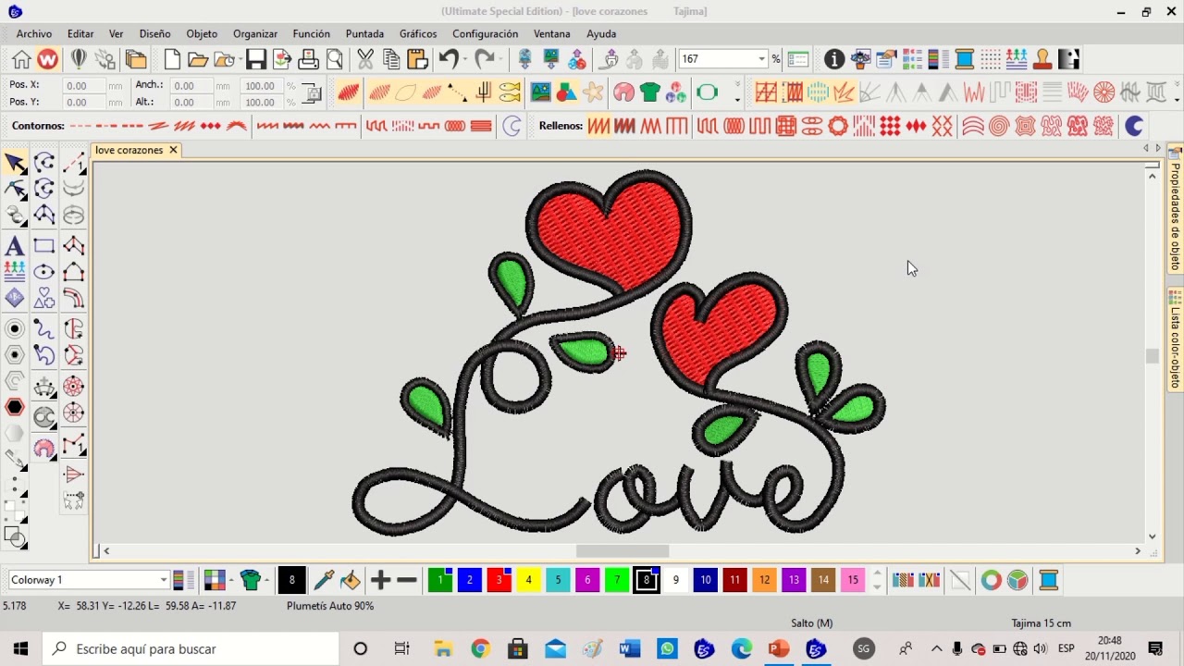Toggle the vector shapes display icon
The width and height of the screenshot is (1184, 666).
point(567,92)
